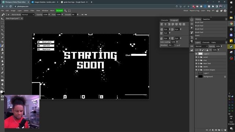Select the Zoom tool in left toolbar
The width and height of the screenshot is (235, 132).
tap(2, 88)
